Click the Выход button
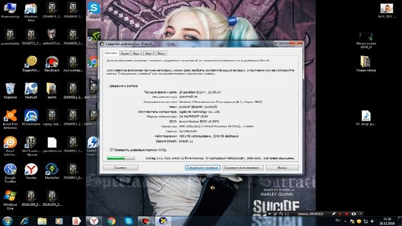 [282, 168]
